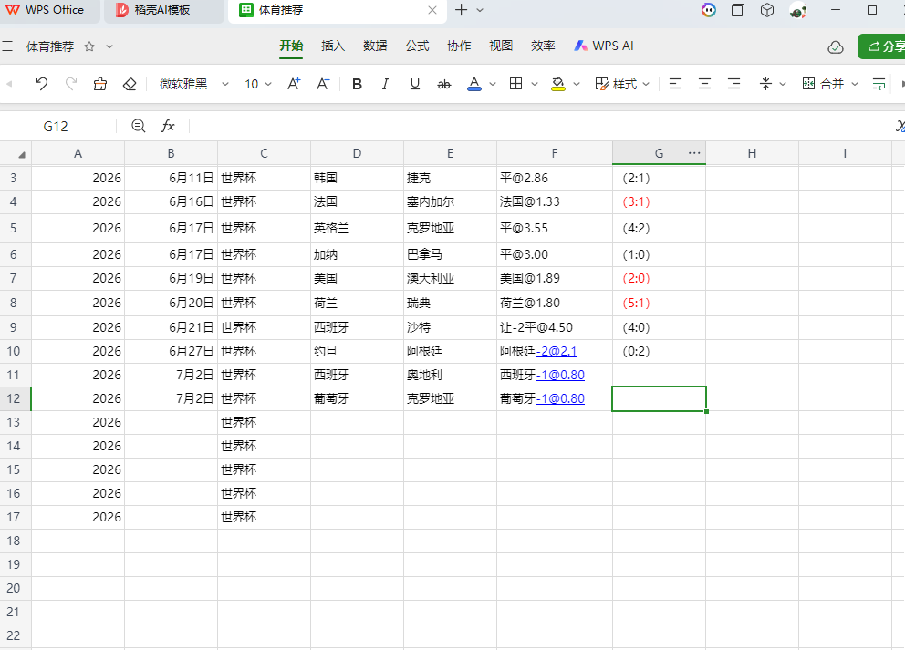Open link 阿根廷-2@2.1 in row 10
The width and height of the screenshot is (905, 650).
(x=557, y=351)
